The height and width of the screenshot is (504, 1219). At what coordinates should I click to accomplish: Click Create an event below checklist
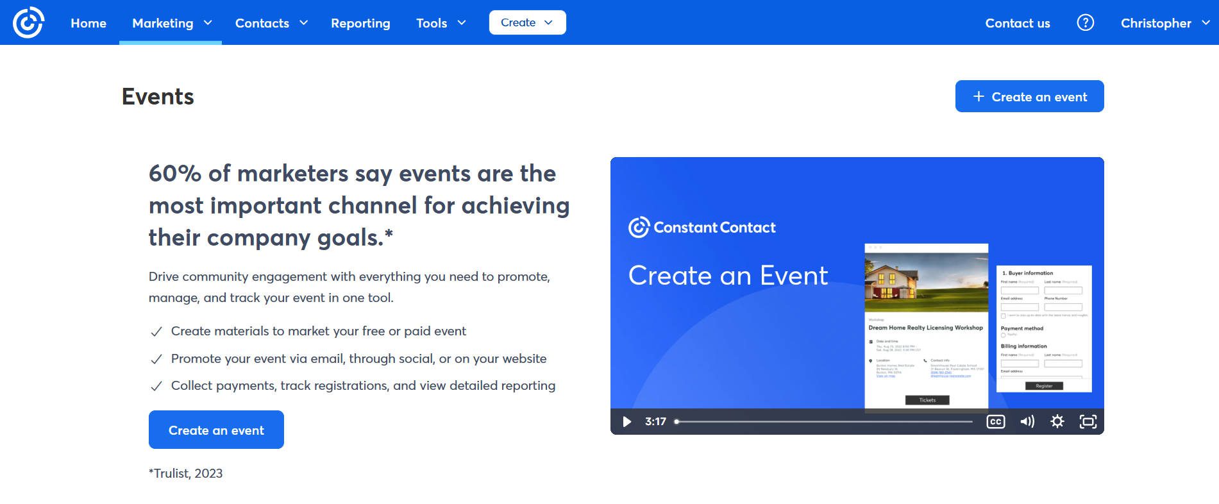(x=216, y=430)
